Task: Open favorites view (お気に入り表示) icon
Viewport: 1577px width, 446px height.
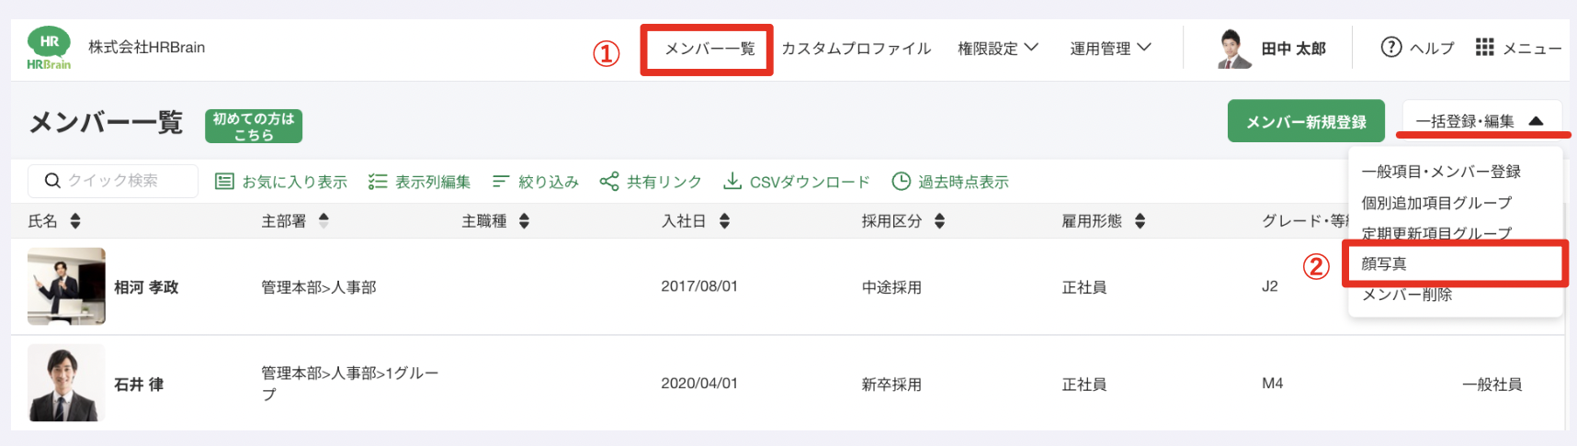Action: click(224, 182)
